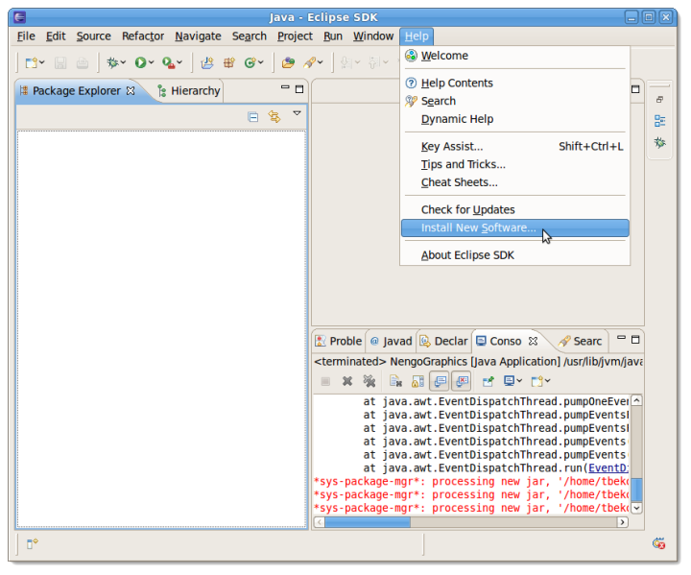Open the Declaration tab
This screenshot has height=575, width=691.
pyautogui.click(x=443, y=342)
